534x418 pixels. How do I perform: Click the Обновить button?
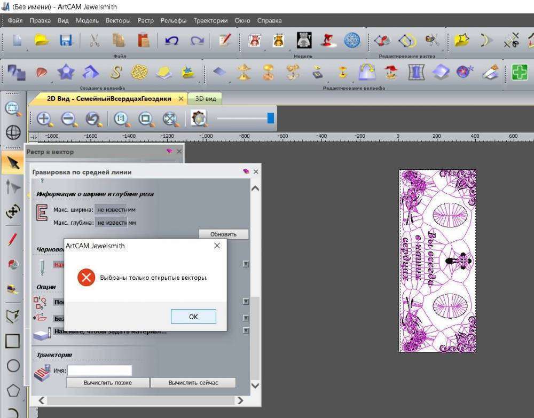point(223,234)
